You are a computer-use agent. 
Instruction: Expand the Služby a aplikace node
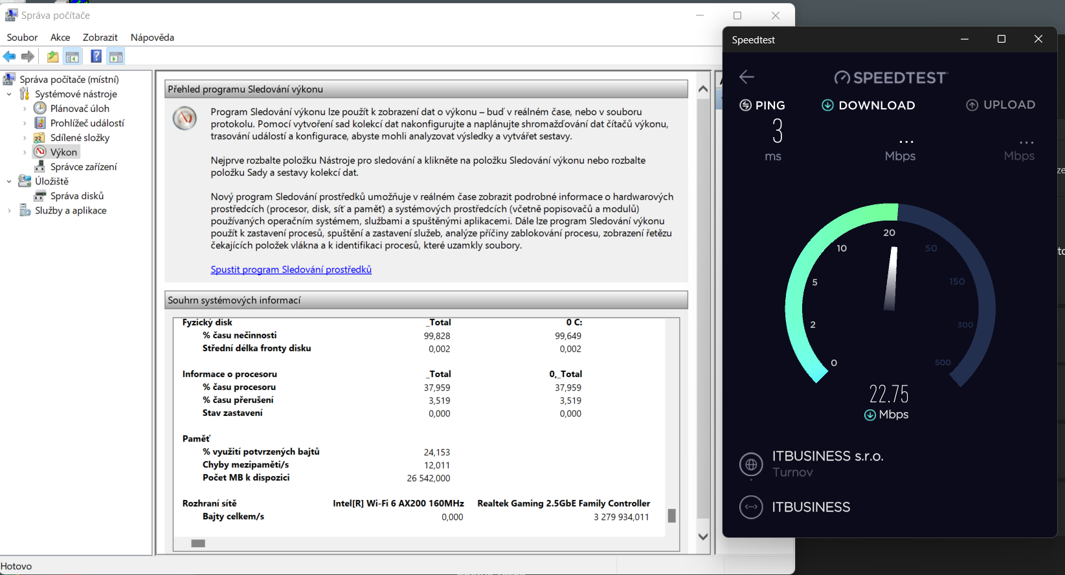tap(9, 211)
